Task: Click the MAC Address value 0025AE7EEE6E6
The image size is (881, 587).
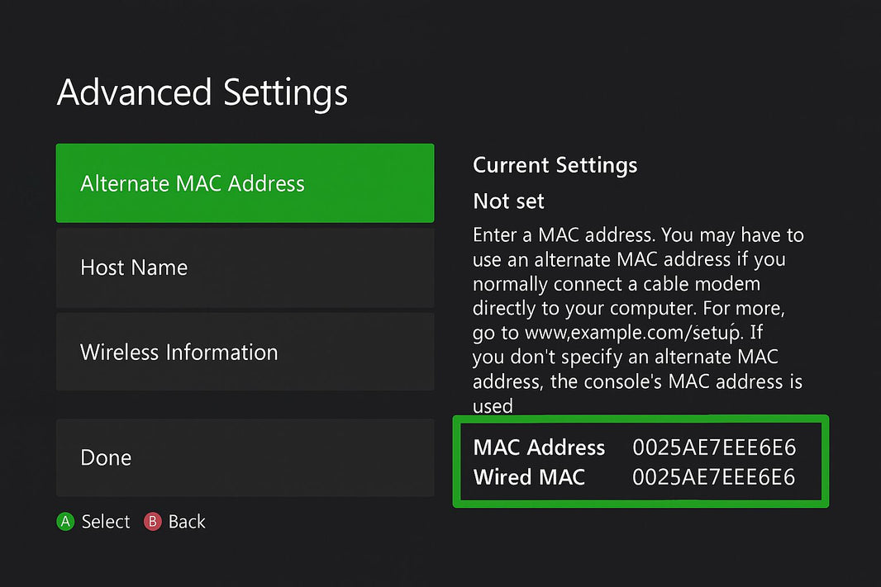Action: [714, 447]
